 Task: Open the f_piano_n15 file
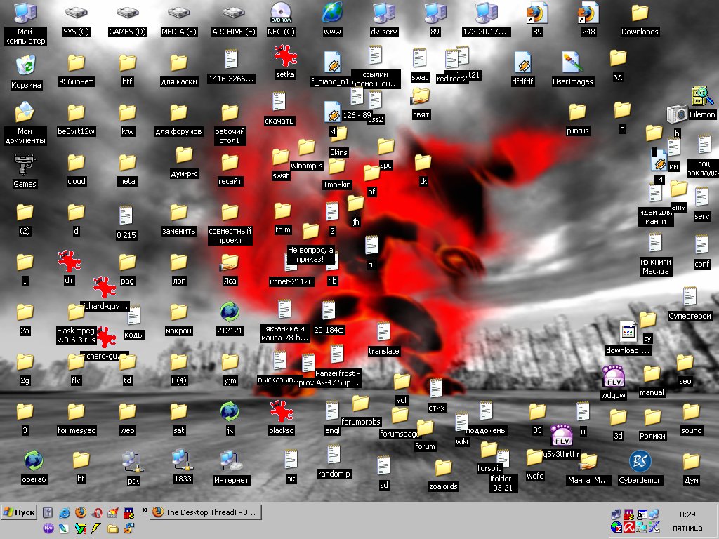coord(332,69)
